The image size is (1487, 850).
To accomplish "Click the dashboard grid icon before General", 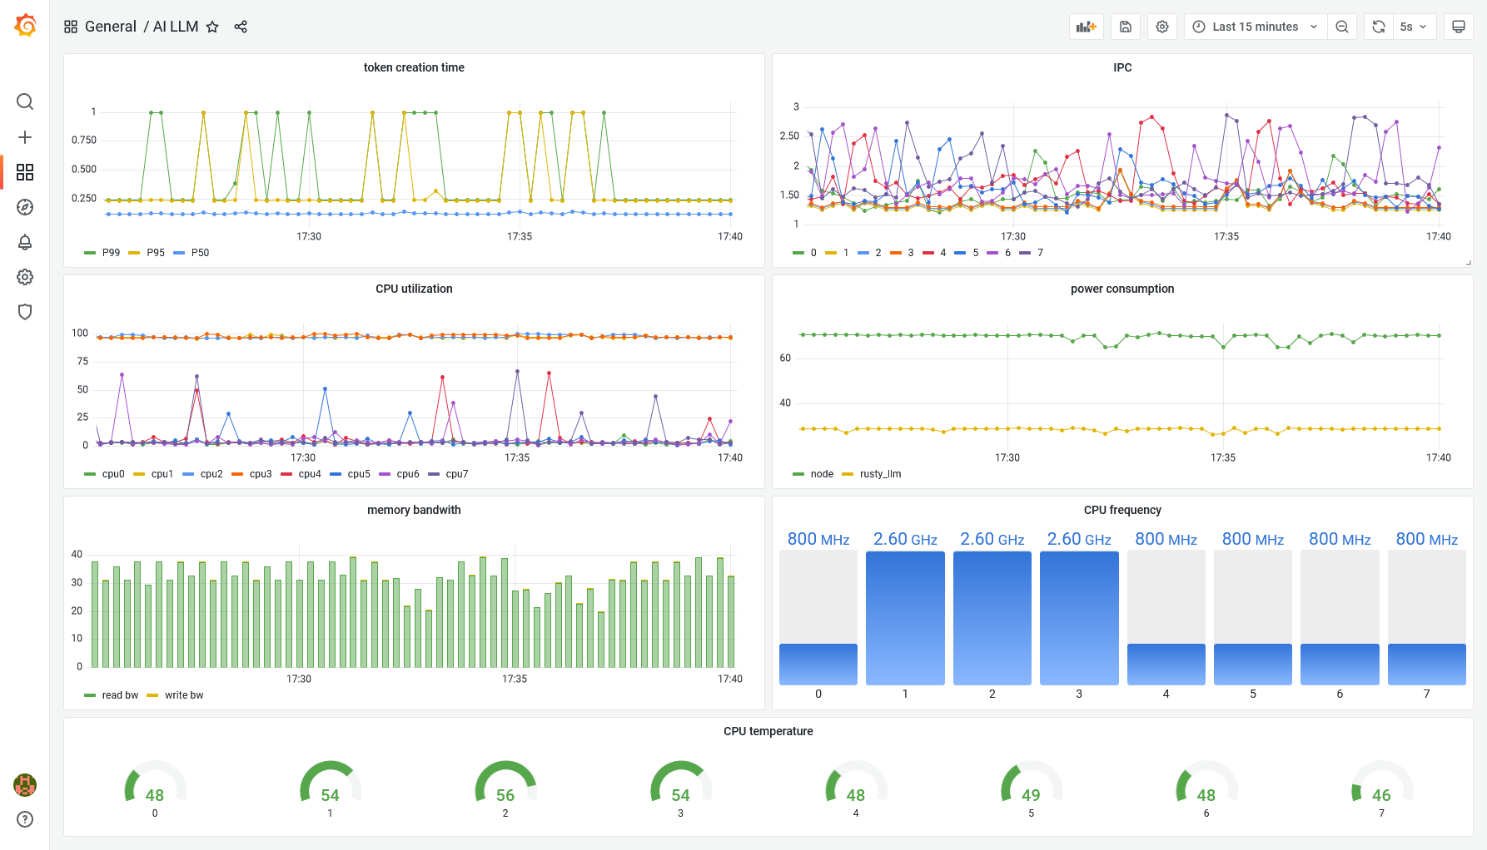I will [x=71, y=27].
